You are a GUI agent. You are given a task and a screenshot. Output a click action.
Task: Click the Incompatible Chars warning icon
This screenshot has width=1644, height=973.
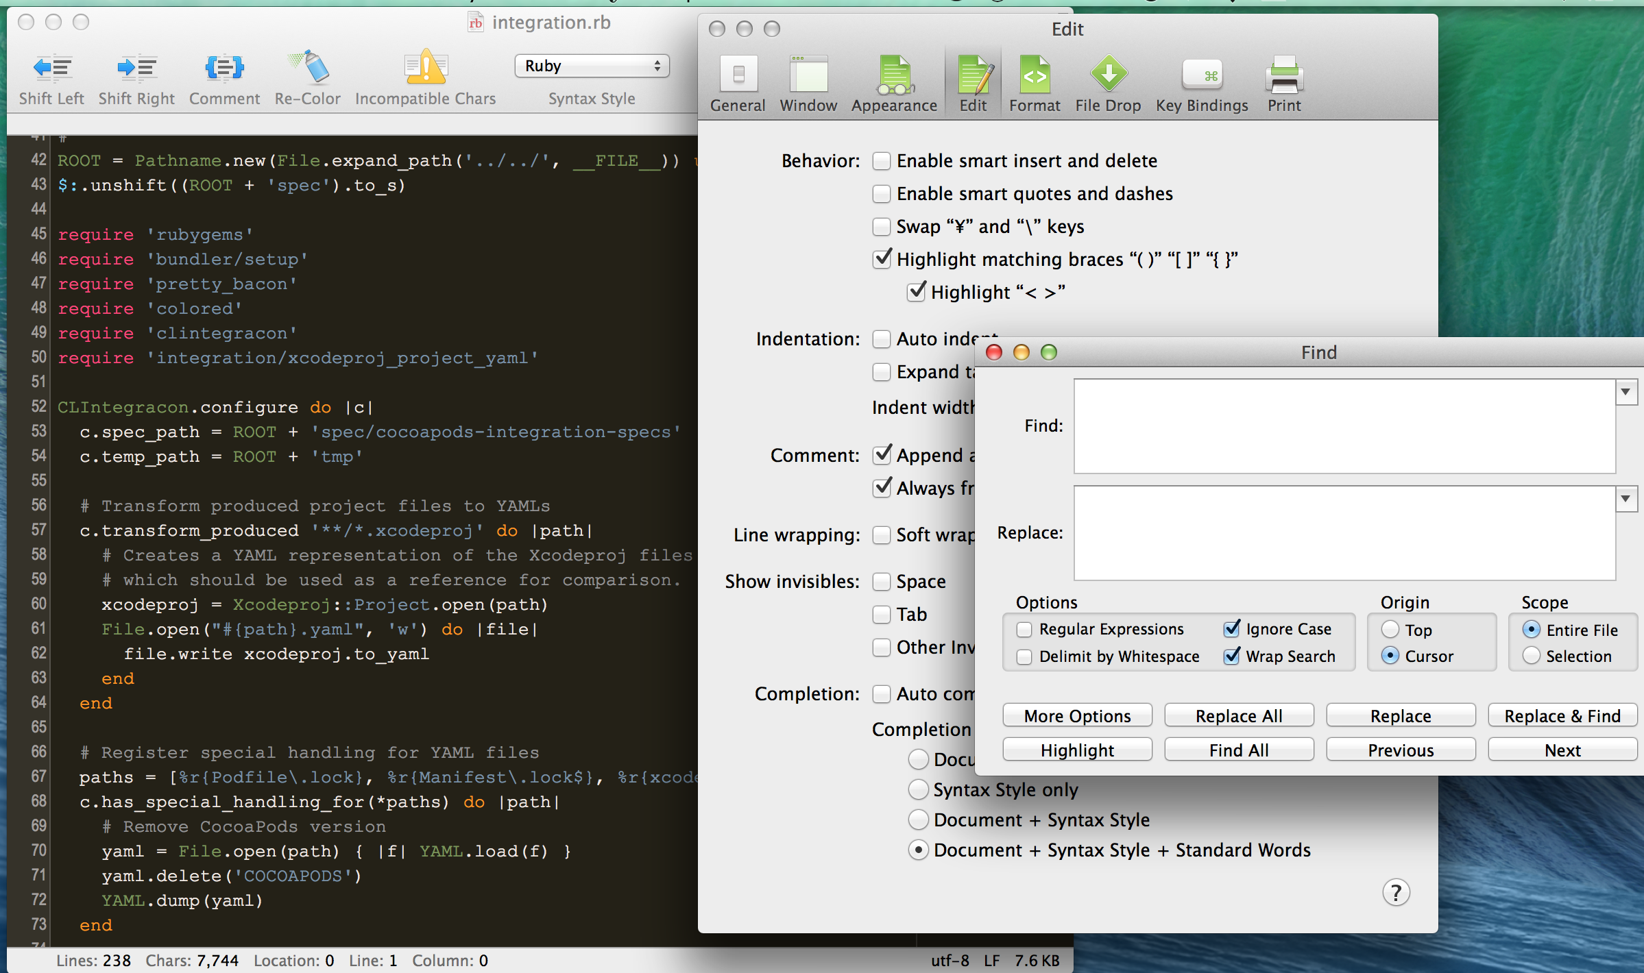425,68
